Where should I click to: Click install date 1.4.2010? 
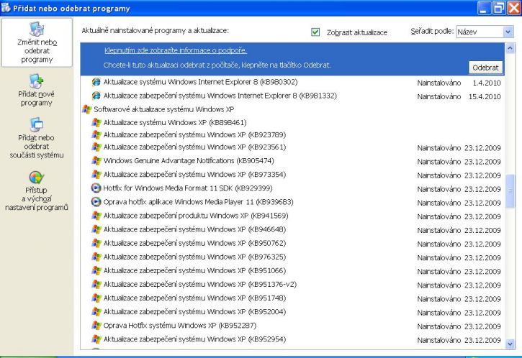(487, 83)
